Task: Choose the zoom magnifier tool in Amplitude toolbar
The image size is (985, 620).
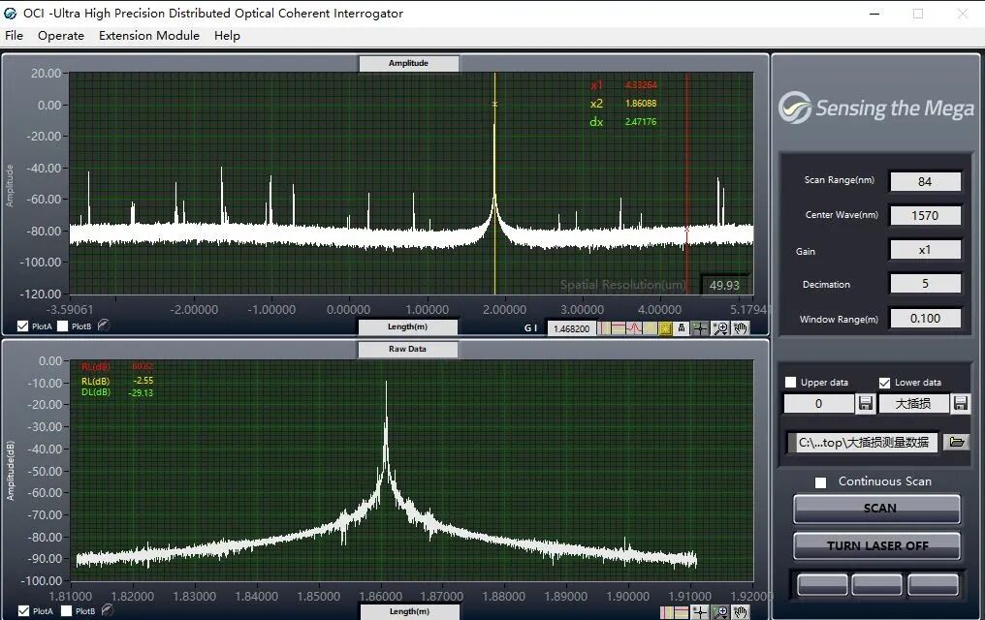Action: point(720,328)
